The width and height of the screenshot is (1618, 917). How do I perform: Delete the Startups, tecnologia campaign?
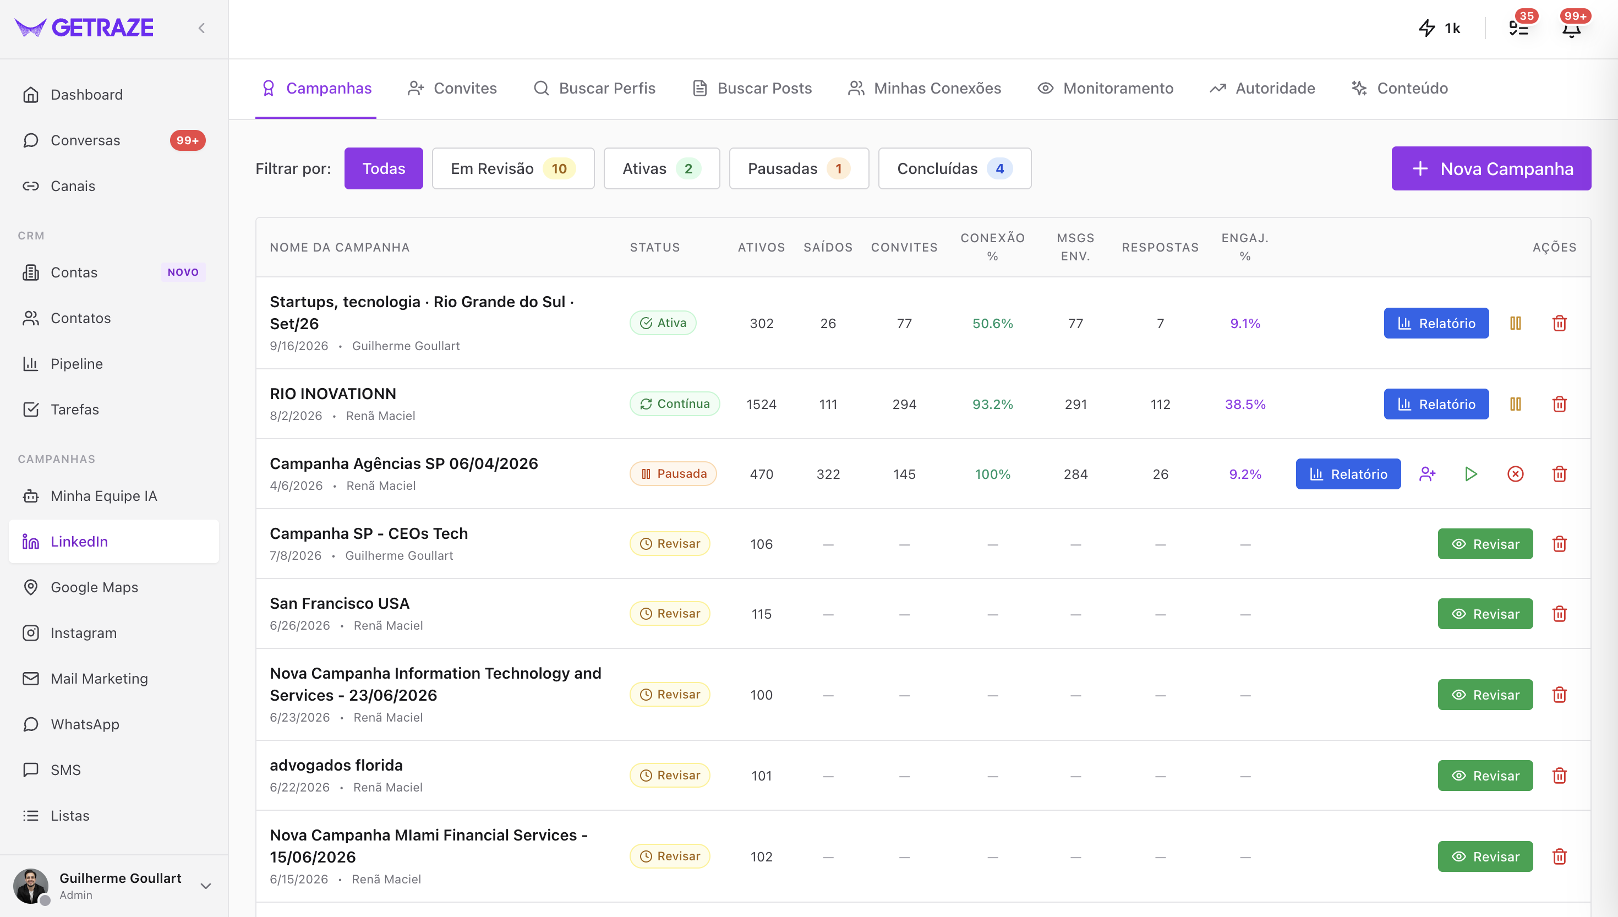[x=1560, y=323]
